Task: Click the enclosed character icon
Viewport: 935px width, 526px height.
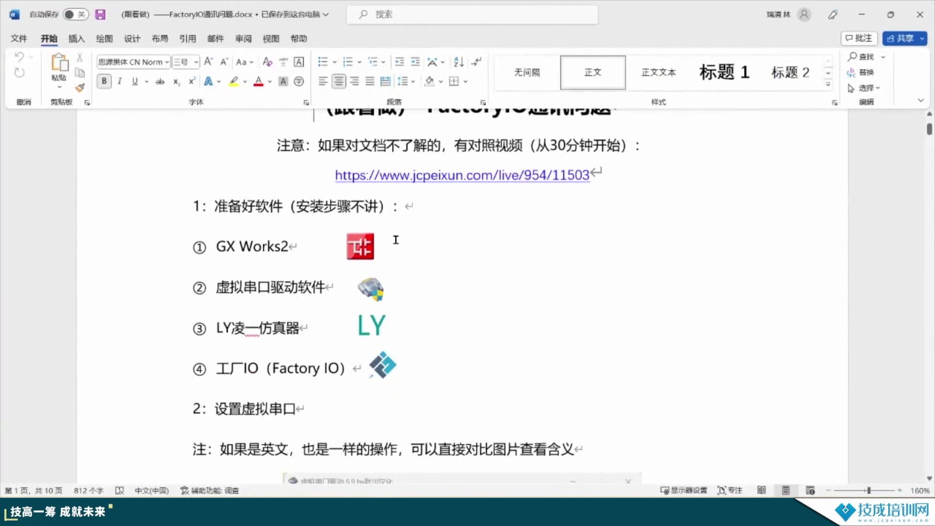Action: click(x=299, y=81)
